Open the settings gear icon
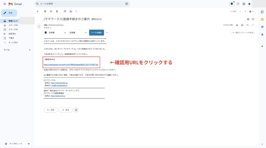Viewport: 266px width, 148px height. (244, 4)
